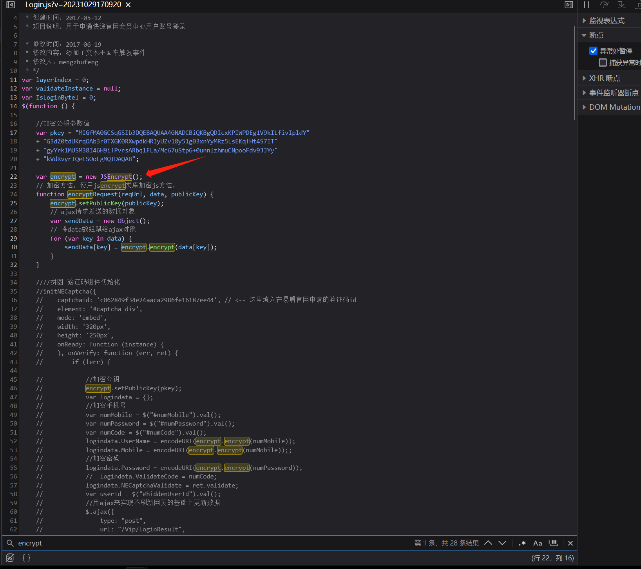This screenshot has width=641, height=569.
Task: Click the pkey variable on line 17
Action: coord(57,132)
